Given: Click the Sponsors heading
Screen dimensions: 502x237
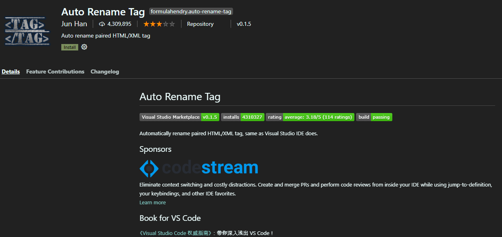Looking at the screenshot, I should tap(155, 149).
